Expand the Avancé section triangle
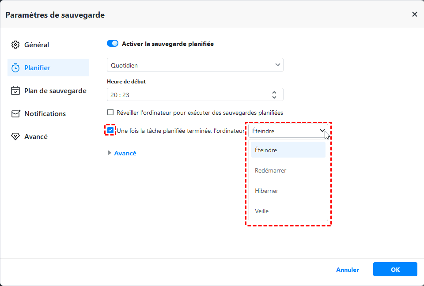The height and width of the screenshot is (286, 424). [110, 153]
